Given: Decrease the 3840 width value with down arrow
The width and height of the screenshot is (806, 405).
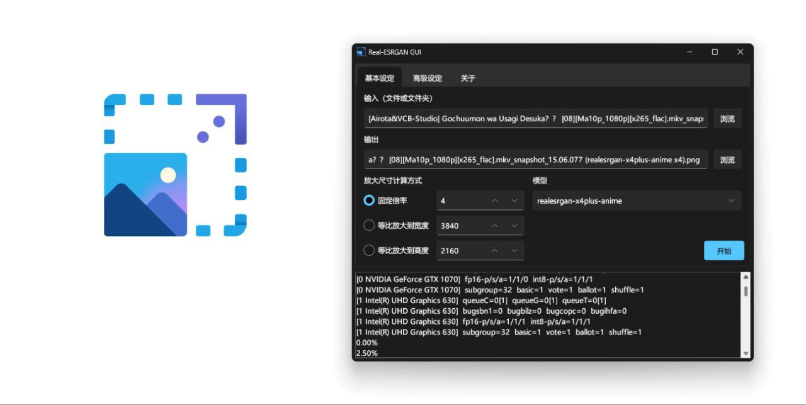Looking at the screenshot, I should [x=514, y=226].
